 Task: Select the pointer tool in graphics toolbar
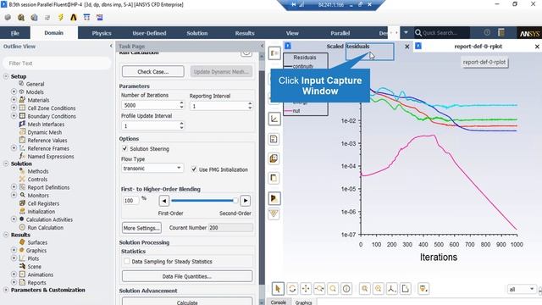pos(278,288)
